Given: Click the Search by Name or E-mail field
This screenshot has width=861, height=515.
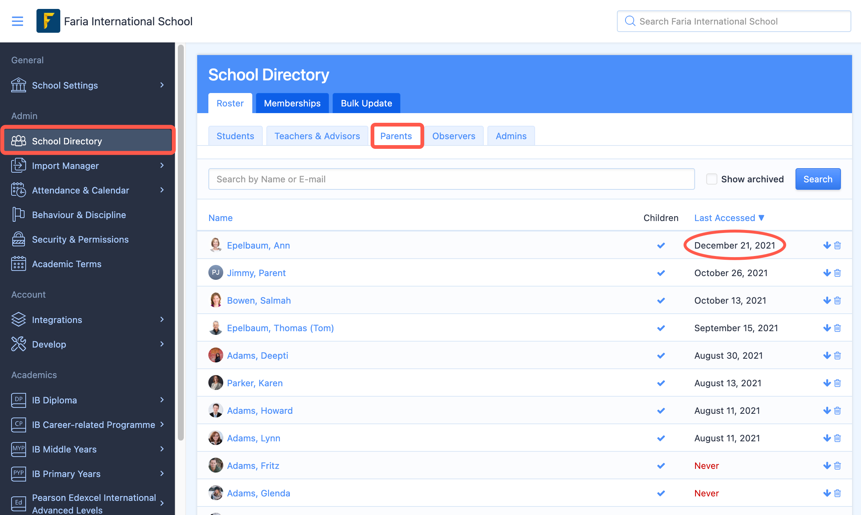Looking at the screenshot, I should tap(451, 179).
